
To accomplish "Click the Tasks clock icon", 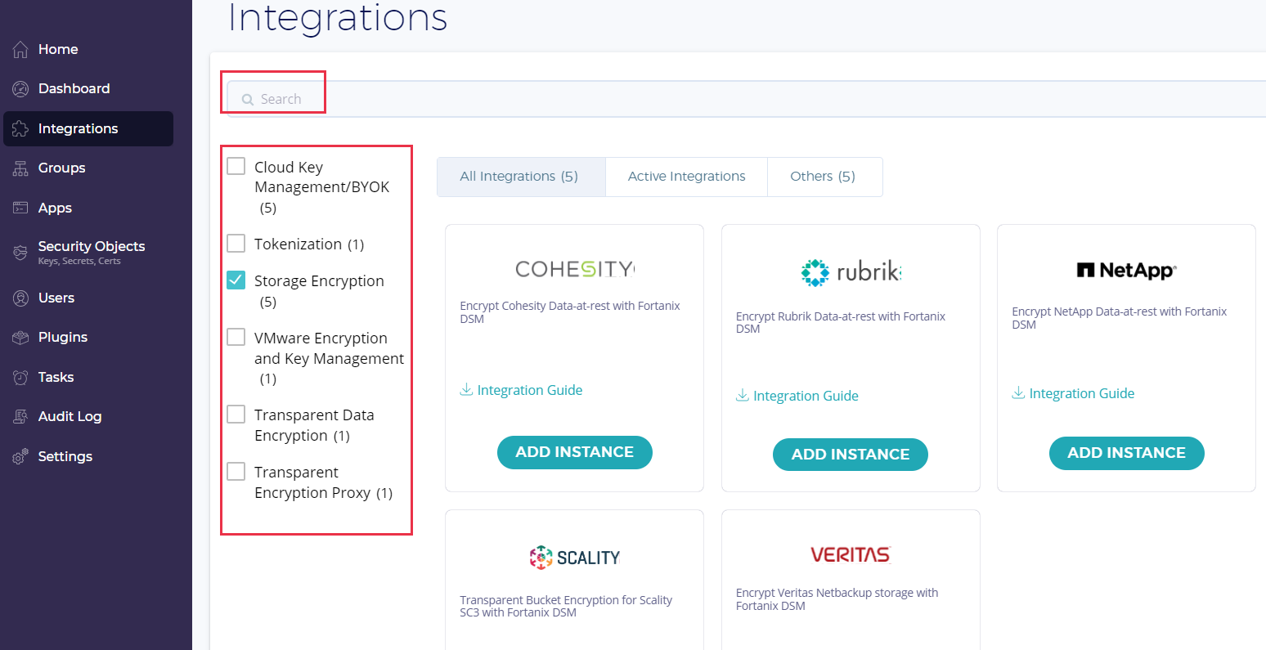I will coord(20,378).
